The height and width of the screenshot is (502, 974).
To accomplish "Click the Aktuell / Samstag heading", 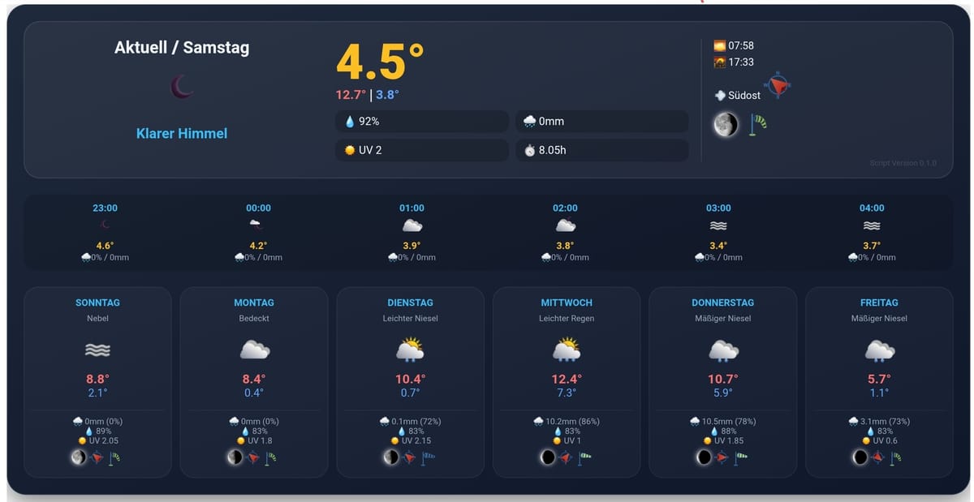I will tap(182, 47).
